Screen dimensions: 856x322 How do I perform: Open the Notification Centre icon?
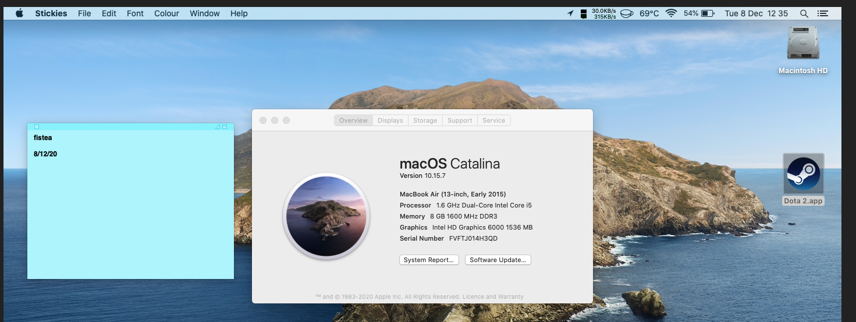tap(822, 13)
